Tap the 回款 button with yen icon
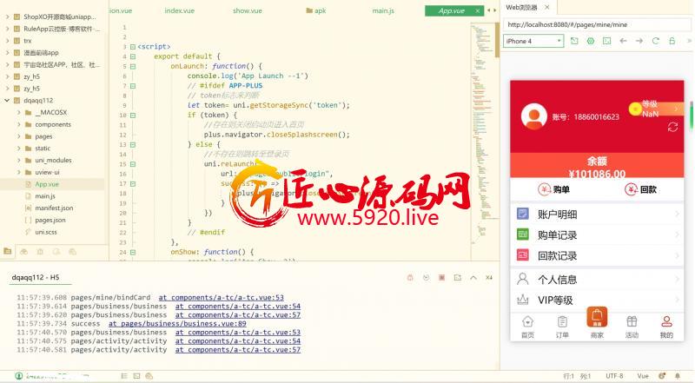Screen dimensions: 695x383 (x=640, y=189)
